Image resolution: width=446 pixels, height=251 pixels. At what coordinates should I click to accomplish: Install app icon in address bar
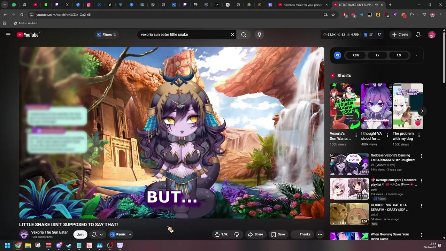325,15
